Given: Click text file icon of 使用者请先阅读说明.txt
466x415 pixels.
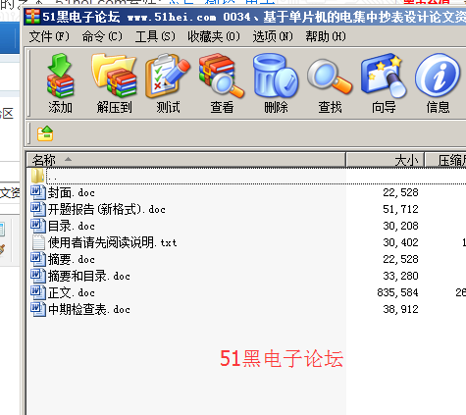Looking at the screenshot, I should (x=38, y=242).
